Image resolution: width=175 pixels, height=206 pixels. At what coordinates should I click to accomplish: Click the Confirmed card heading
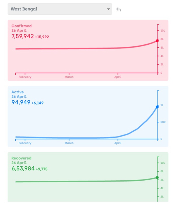tap(21, 26)
